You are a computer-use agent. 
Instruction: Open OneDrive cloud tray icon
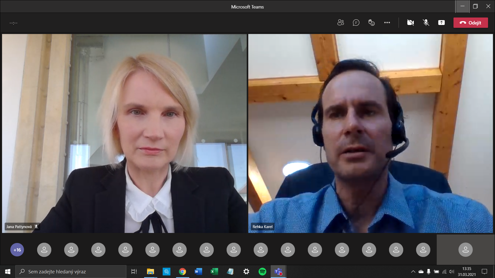coord(421,272)
